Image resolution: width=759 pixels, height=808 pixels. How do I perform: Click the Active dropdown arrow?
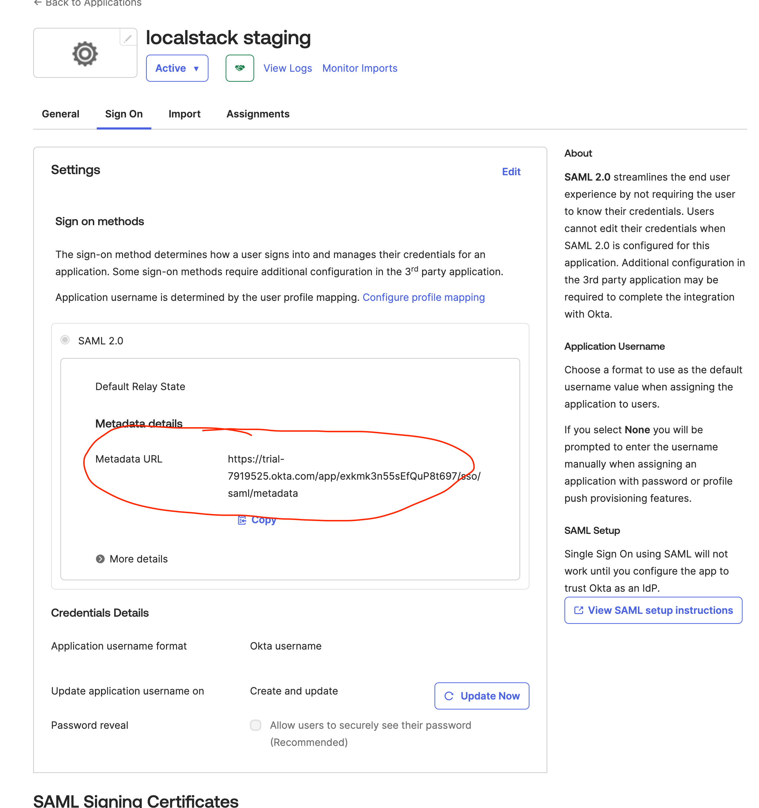point(197,68)
